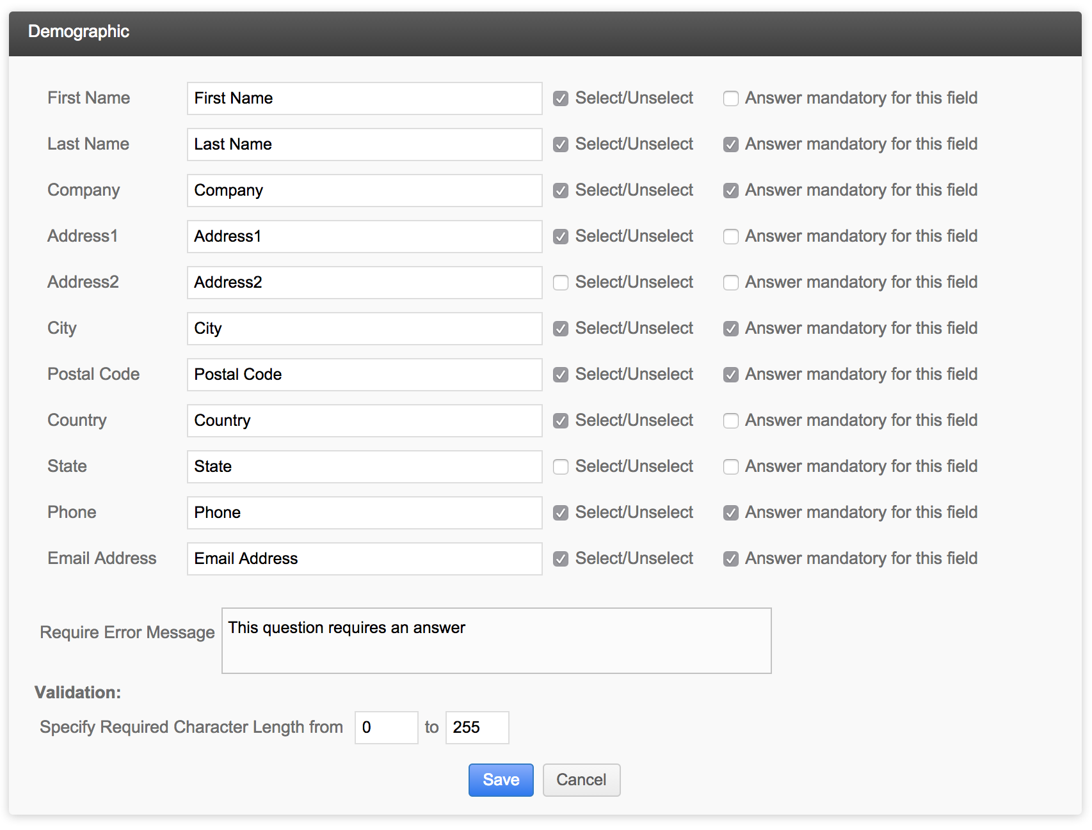Toggle Select/Unselect for Postal Code
This screenshot has width=1092, height=830.
(x=561, y=375)
